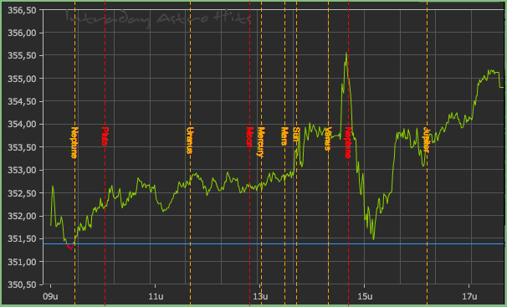Click the 17u time axis label

[469, 296]
